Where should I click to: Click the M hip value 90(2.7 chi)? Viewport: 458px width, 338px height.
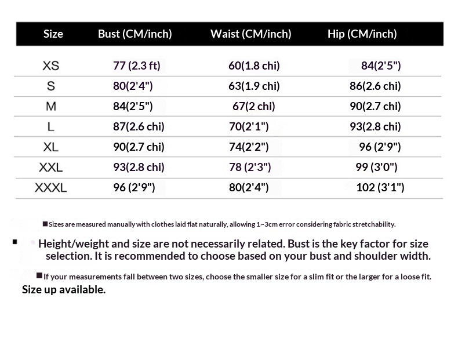coord(375,106)
